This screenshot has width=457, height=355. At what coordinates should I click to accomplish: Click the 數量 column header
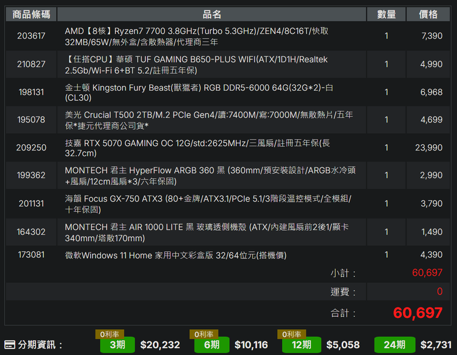(386, 14)
